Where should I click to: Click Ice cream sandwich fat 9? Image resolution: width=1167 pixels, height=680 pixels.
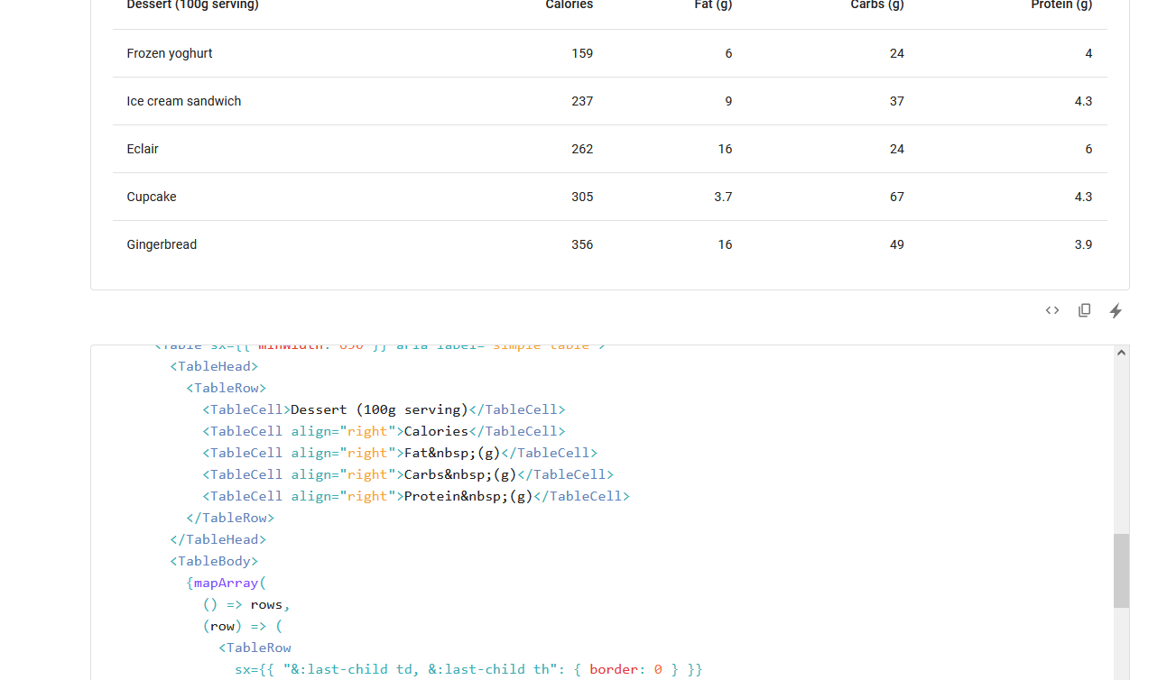click(728, 101)
